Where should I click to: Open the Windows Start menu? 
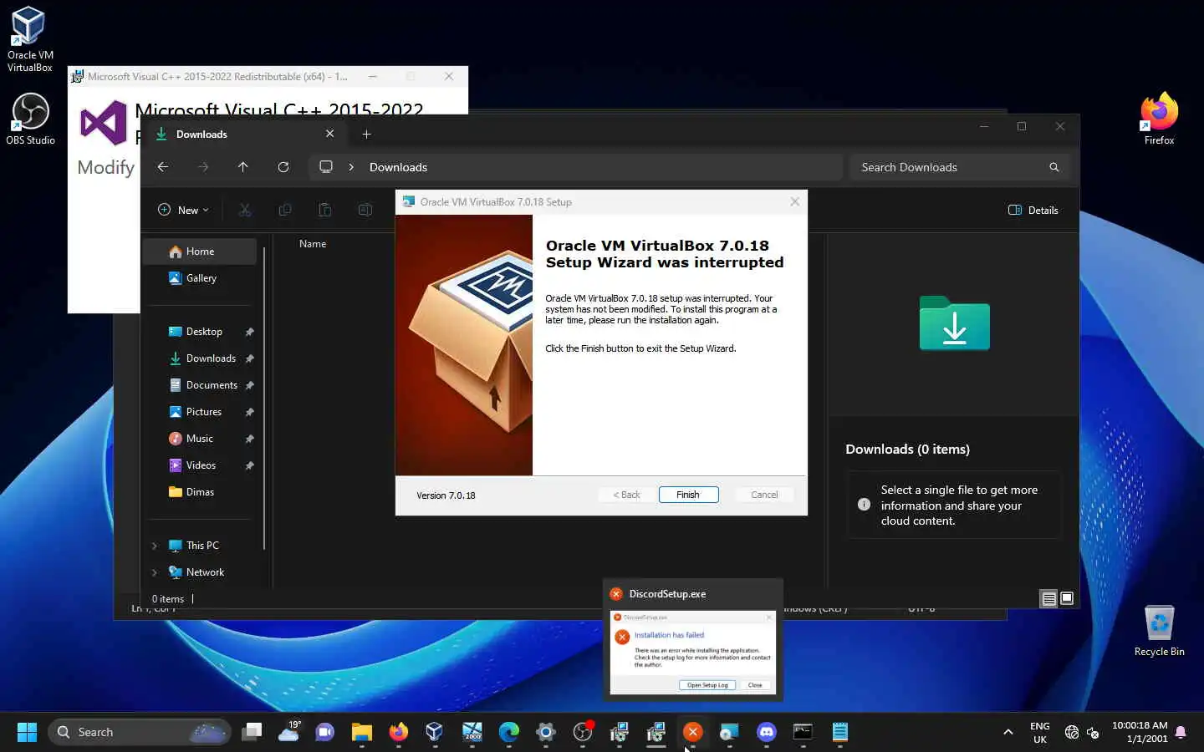coord(27,732)
